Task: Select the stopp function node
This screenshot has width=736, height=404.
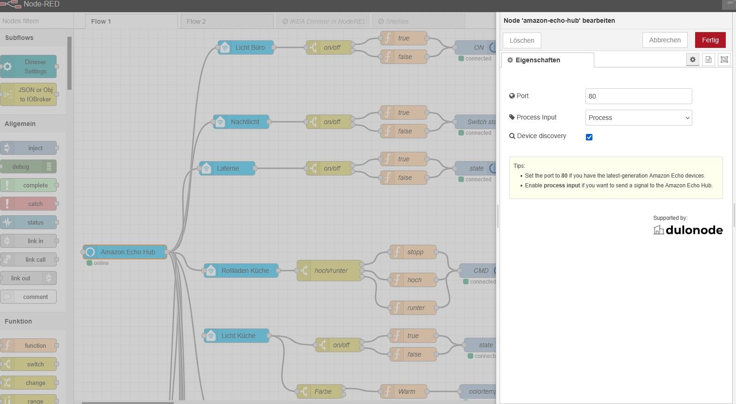Action: click(x=413, y=252)
